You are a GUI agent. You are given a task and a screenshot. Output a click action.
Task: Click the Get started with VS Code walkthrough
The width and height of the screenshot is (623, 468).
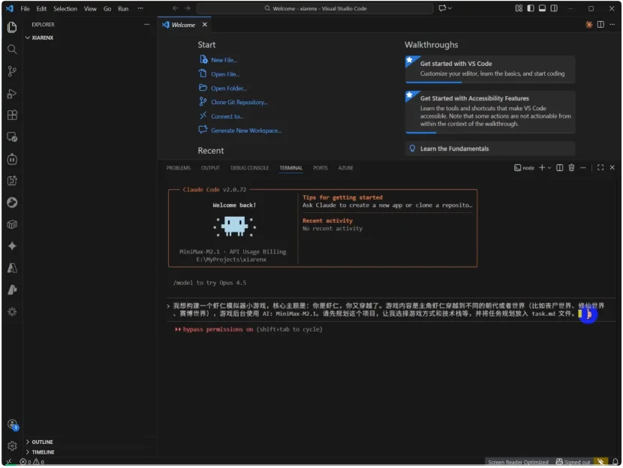(x=490, y=69)
